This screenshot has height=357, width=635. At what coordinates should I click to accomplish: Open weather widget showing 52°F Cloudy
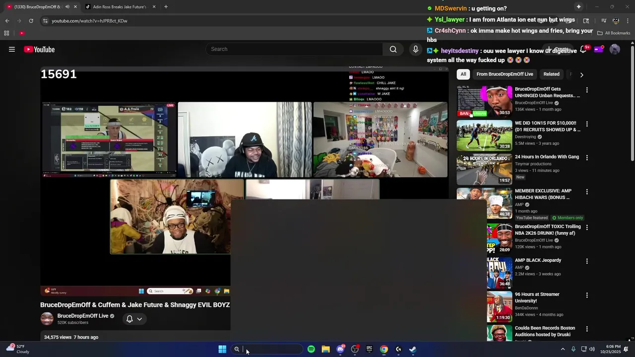click(x=17, y=349)
